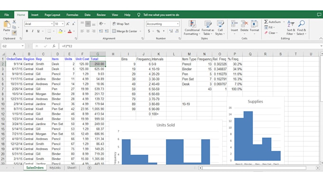The width and height of the screenshot is (323, 182).
Task: Add a new sheet with plus button
Action: [89, 168]
